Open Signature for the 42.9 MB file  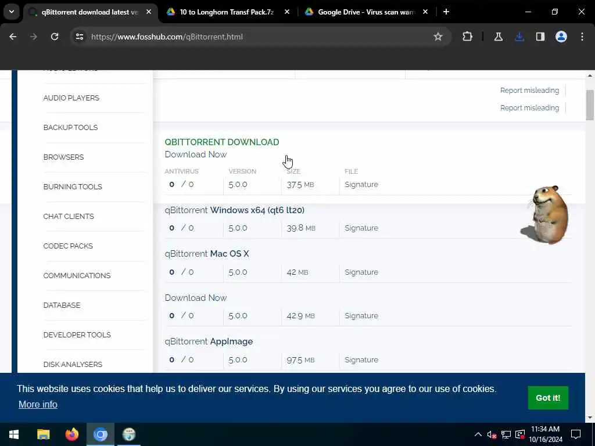[361, 315]
